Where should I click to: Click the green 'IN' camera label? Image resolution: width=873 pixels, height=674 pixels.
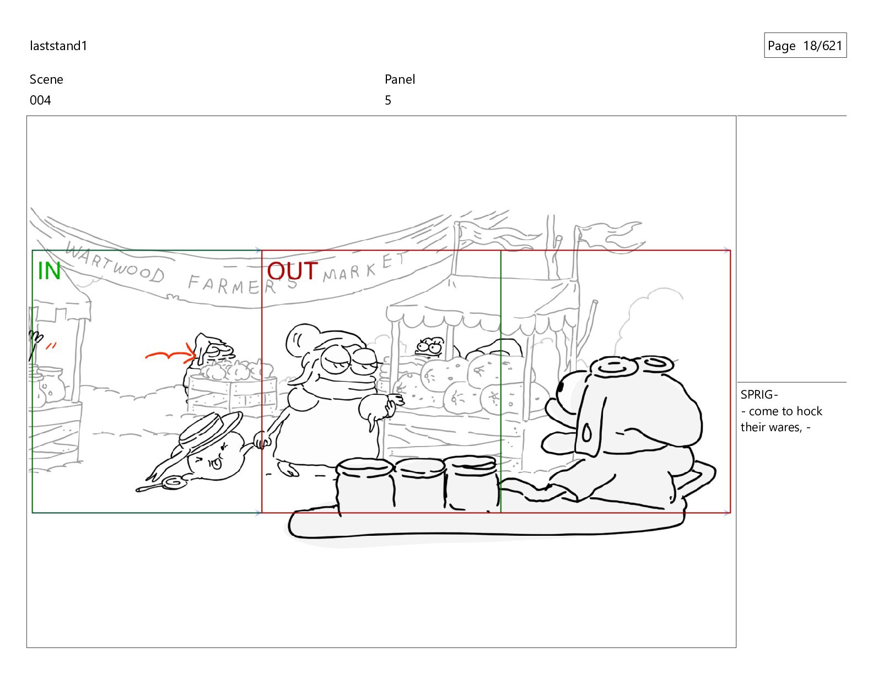coord(49,271)
